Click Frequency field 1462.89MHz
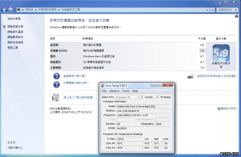 coord(143,115)
